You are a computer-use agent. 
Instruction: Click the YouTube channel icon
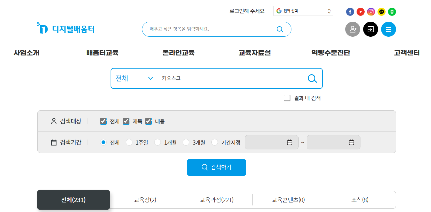pos(360,12)
